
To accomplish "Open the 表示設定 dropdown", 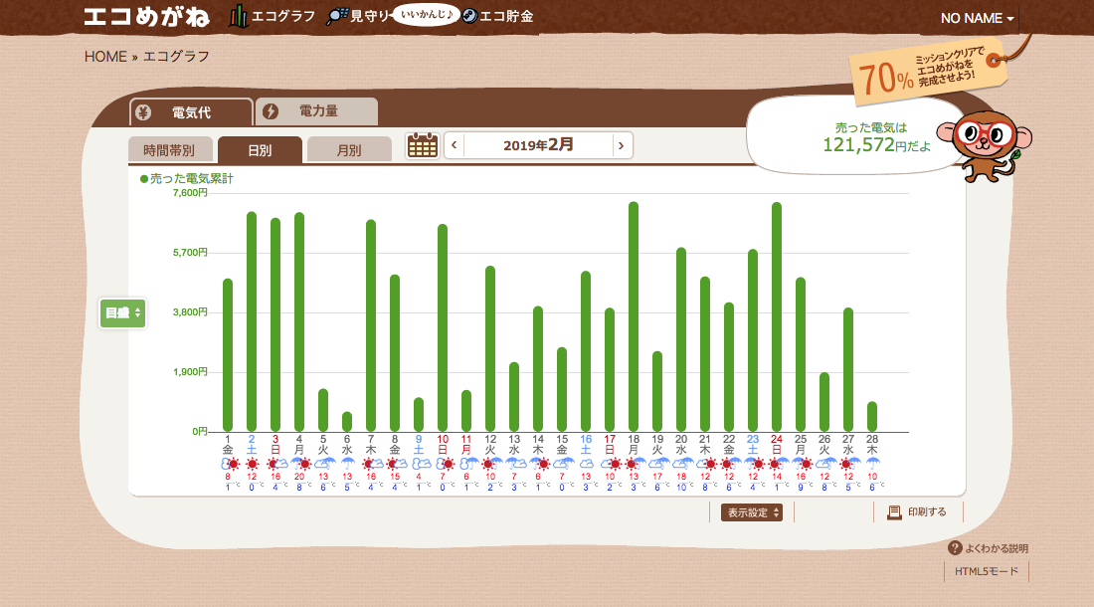I will (752, 512).
